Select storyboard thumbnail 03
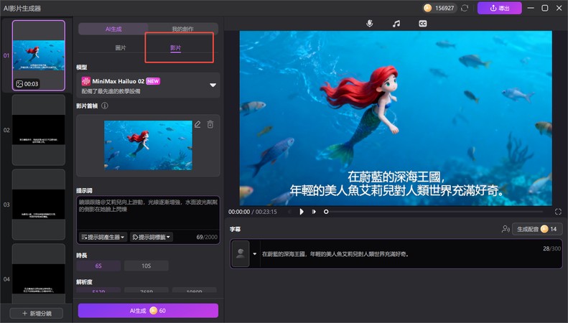This screenshot has width=568, height=323. click(x=39, y=205)
